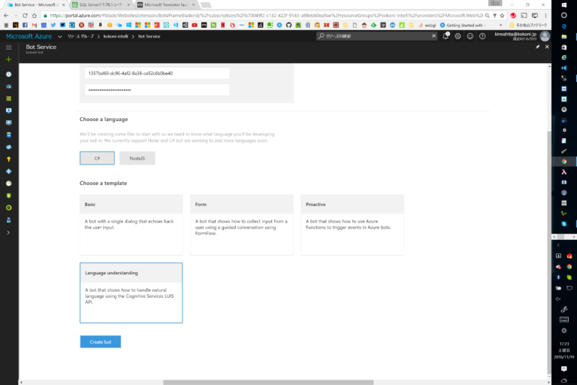Viewport: 577px width, 385px height.
Task: Open the Windows action center icon
Action: (x=564, y=368)
